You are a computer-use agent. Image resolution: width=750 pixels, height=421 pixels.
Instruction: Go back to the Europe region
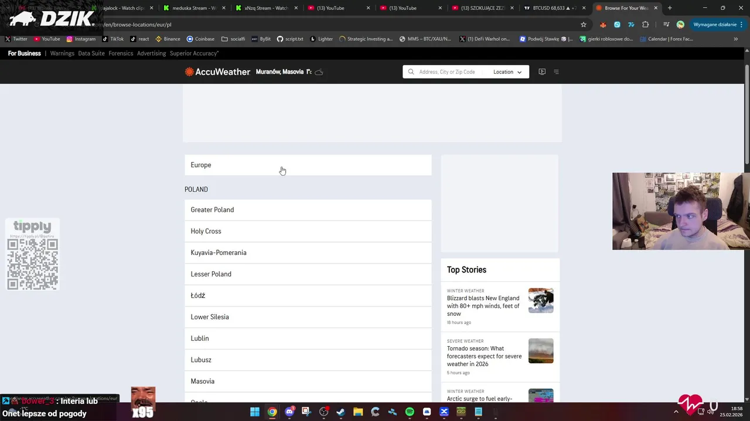click(308, 165)
